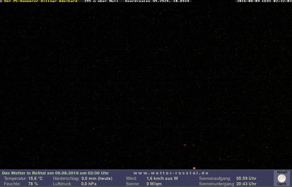This screenshot has height=187, width=292.
Task: Click the www.wetter-rosstal.de website address
Action: coord(171,173)
